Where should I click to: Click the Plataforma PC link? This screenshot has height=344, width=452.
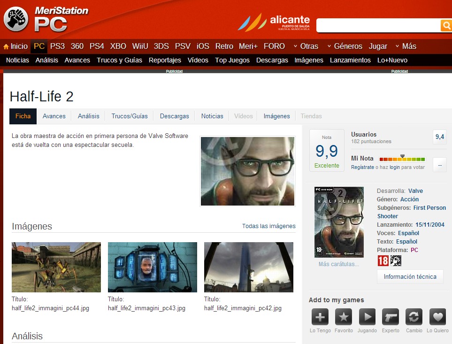(x=414, y=250)
